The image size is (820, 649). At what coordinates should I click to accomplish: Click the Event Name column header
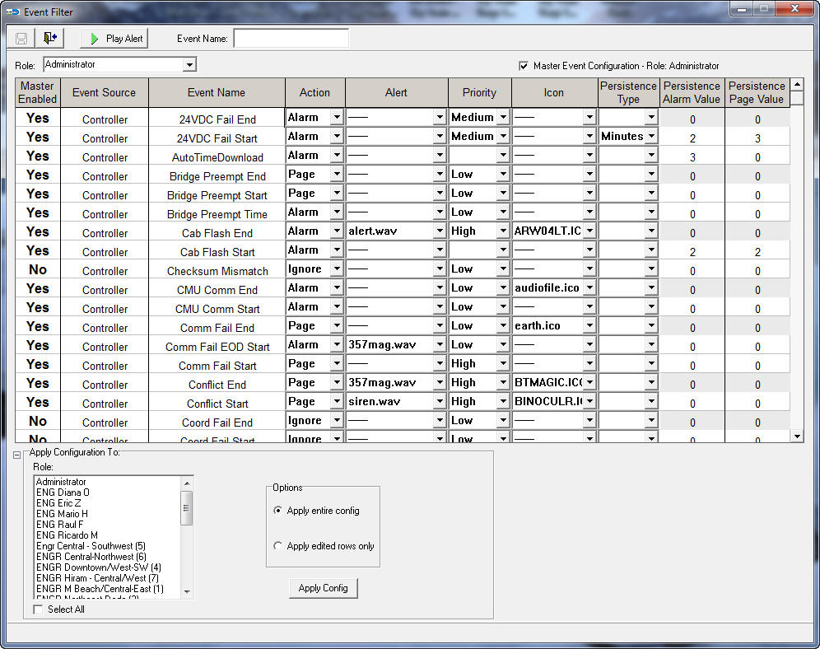click(217, 93)
